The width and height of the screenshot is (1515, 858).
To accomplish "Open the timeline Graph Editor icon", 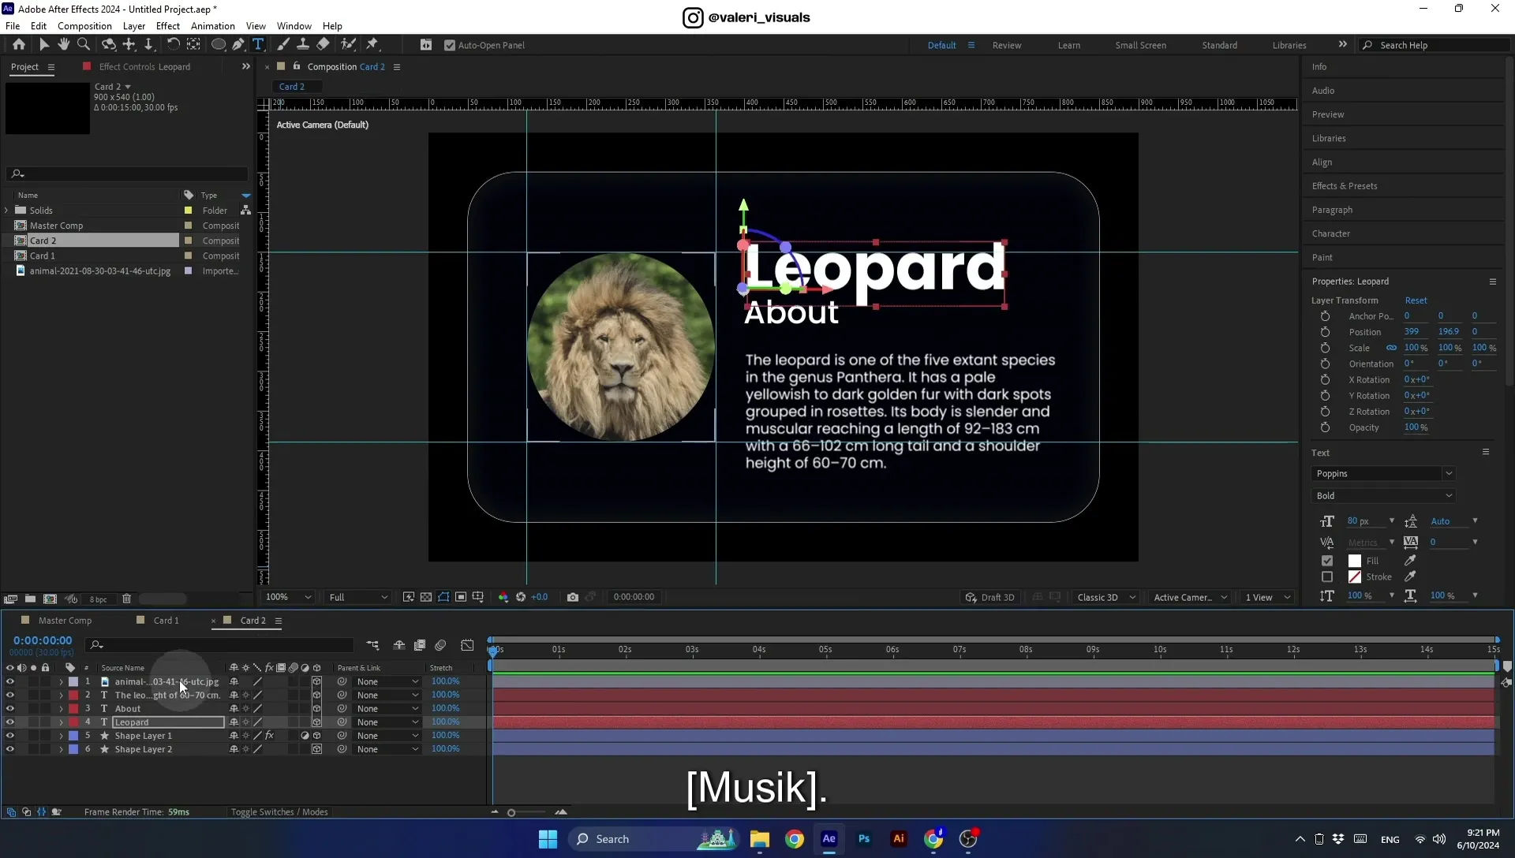I will [467, 645].
